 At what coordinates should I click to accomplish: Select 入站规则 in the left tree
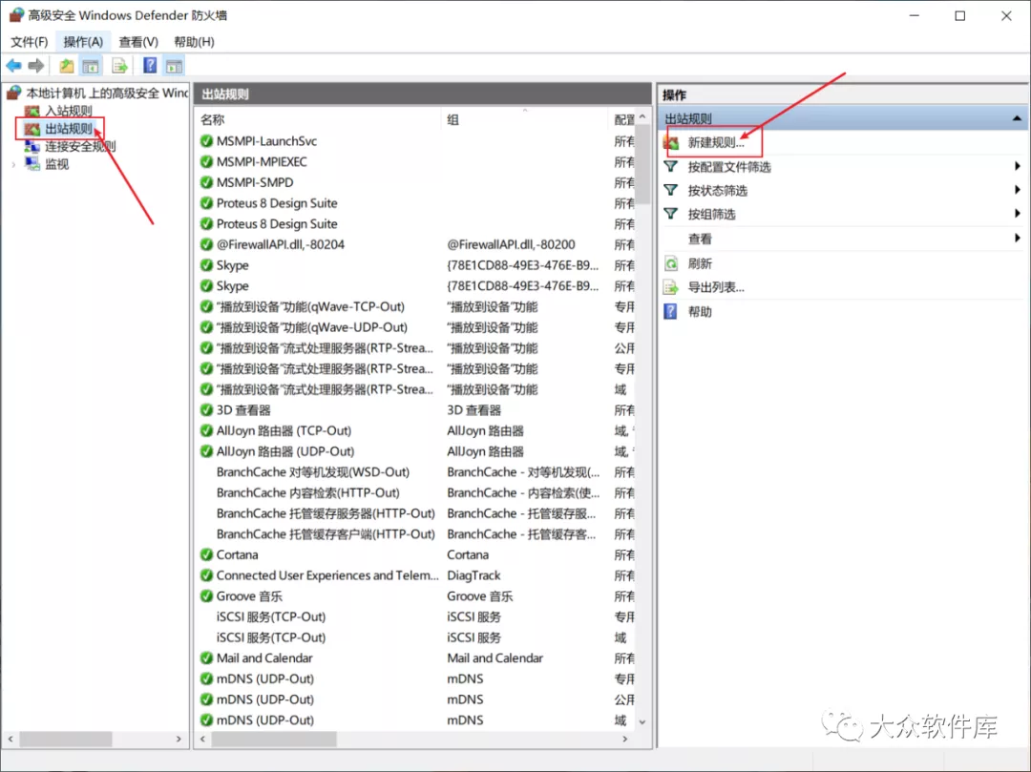68,112
